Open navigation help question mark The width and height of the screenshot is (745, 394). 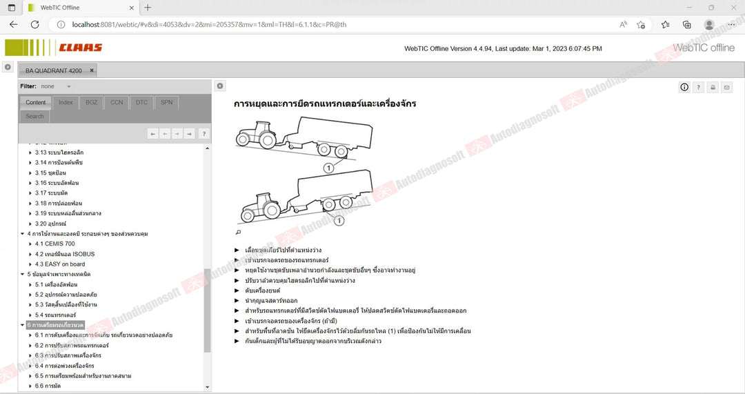click(203, 134)
